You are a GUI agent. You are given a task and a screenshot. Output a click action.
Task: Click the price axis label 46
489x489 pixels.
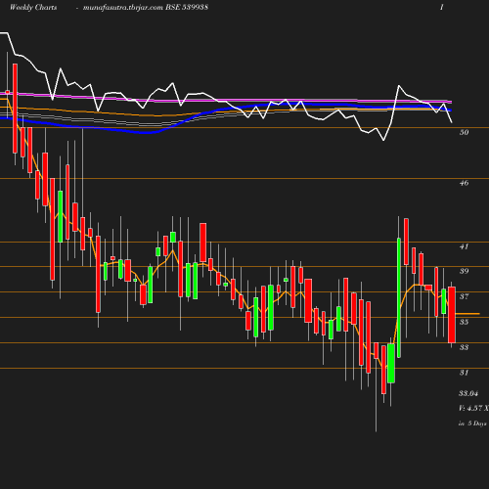(x=464, y=183)
